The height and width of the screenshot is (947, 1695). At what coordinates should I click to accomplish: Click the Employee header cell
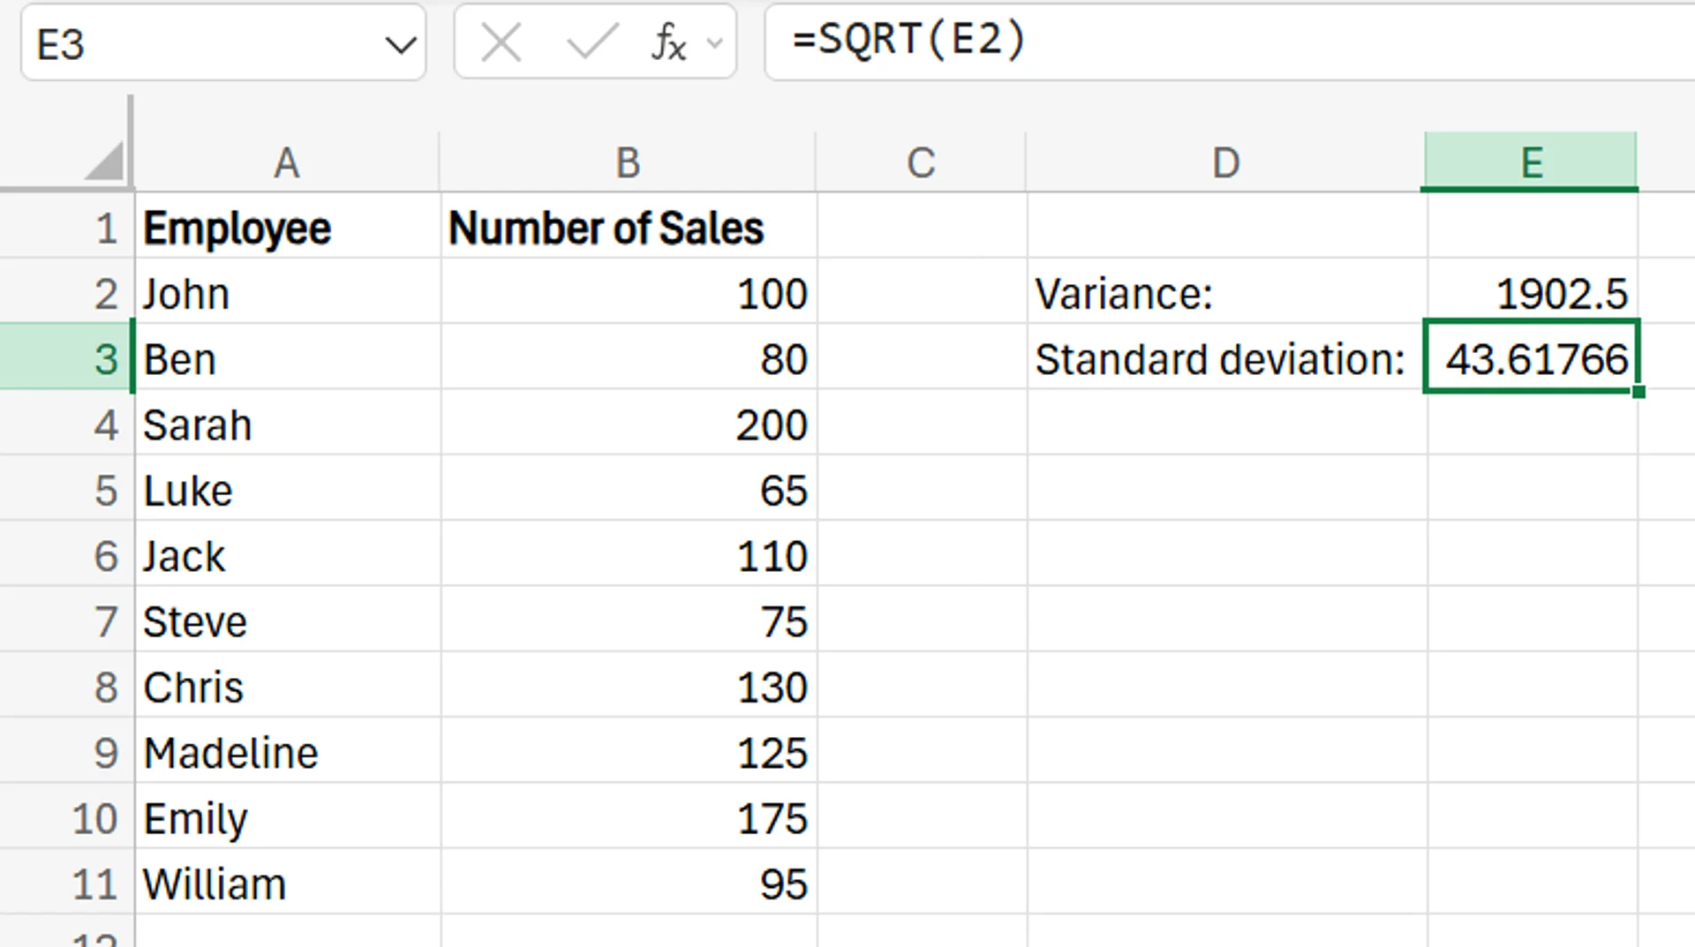288,227
